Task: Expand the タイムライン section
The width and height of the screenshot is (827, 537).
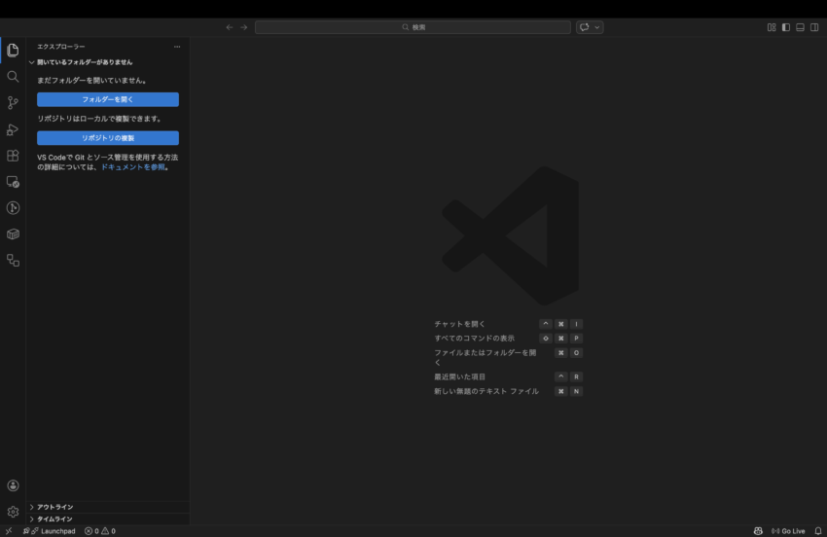Action: 54,519
